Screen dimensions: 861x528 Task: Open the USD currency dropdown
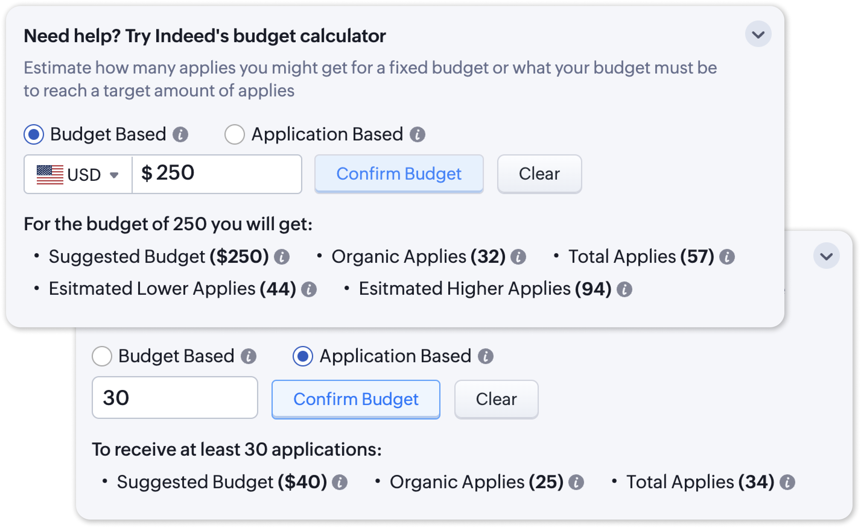coord(78,174)
